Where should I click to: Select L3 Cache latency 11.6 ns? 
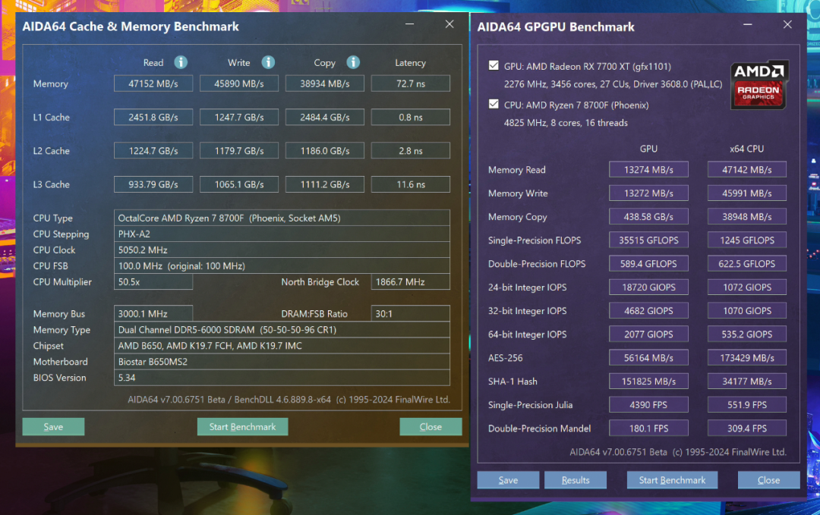[x=411, y=184]
